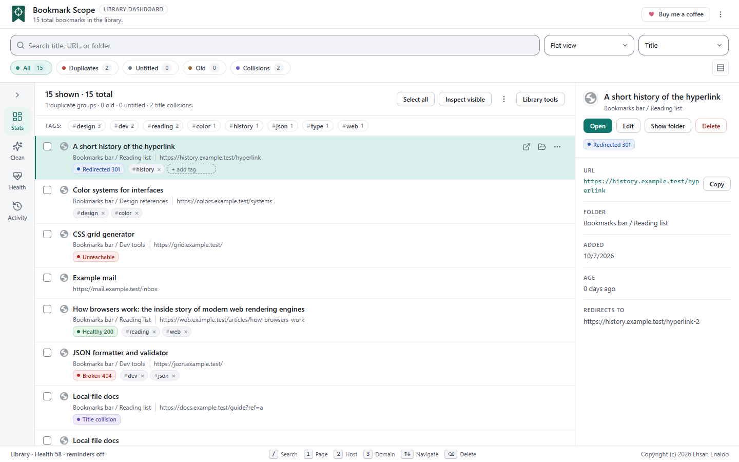
Task: Open the more options dots on the hyperlink row
Action: click(x=557, y=147)
